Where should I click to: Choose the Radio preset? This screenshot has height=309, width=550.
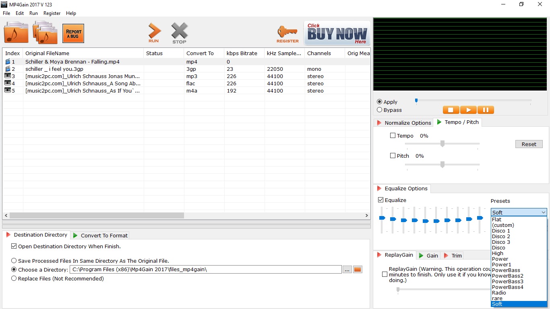pyautogui.click(x=519, y=293)
